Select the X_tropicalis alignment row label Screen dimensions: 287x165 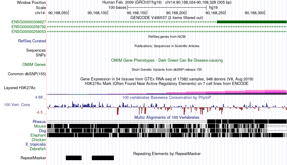click(36, 144)
